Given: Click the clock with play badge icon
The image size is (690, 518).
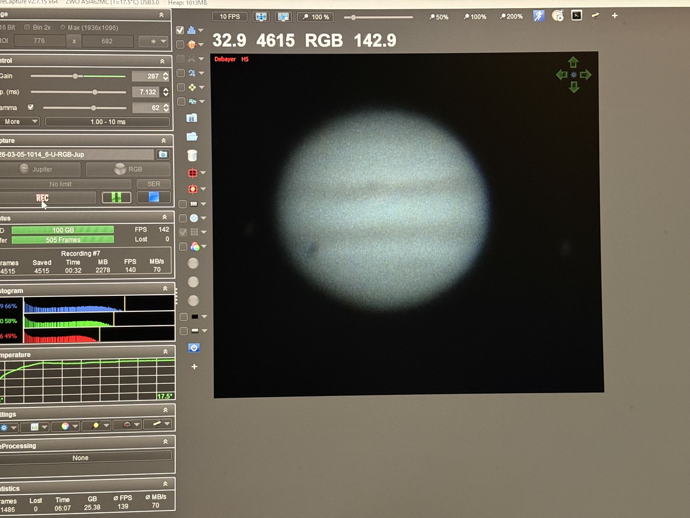Looking at the screenshot, I should [x=558, y=16].
